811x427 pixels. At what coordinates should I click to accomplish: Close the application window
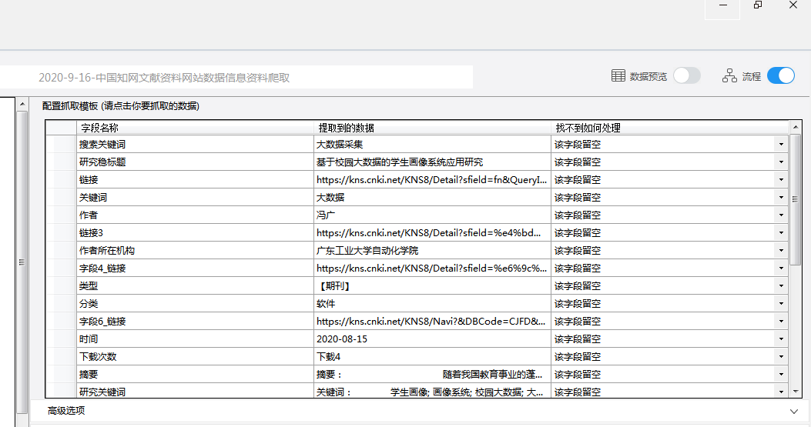(x=793, y=5)
